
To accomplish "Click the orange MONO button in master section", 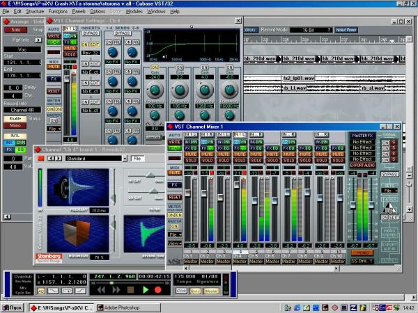I will click(362, 252).
